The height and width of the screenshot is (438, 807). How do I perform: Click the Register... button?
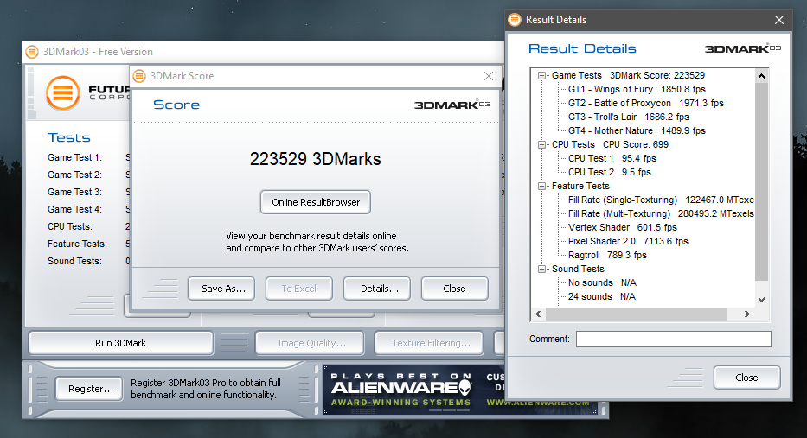[89, 389]
